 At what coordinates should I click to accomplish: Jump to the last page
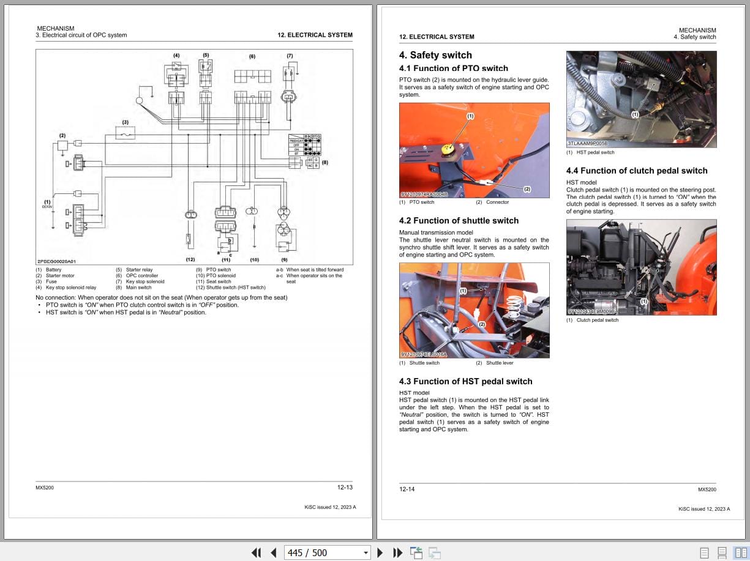click(x=397, y=552)
